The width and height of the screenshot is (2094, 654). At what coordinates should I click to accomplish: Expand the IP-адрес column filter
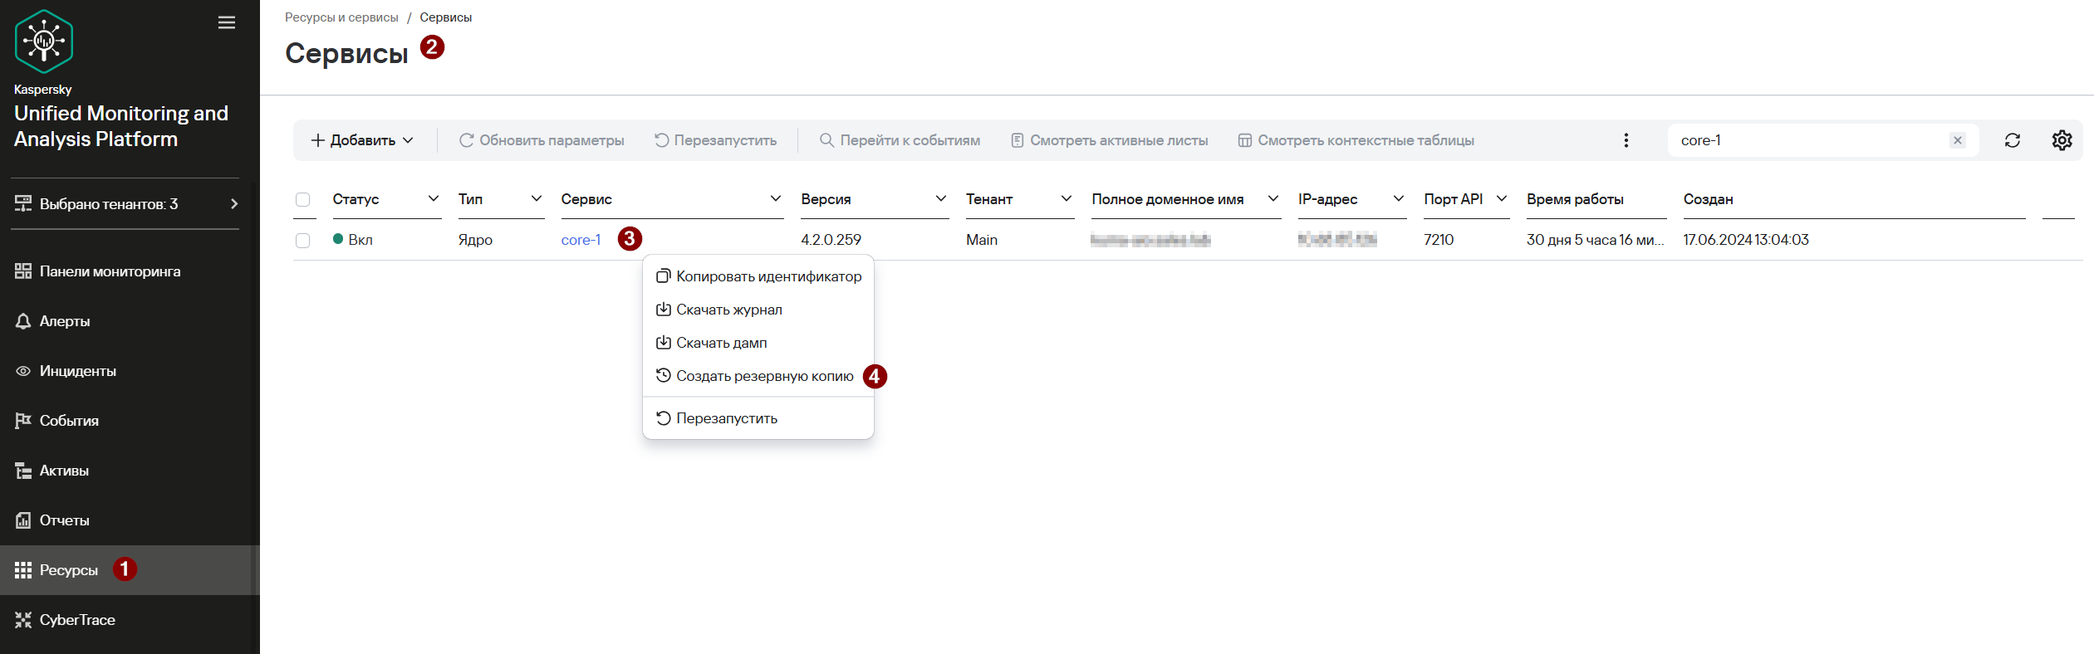(1399, 198)
